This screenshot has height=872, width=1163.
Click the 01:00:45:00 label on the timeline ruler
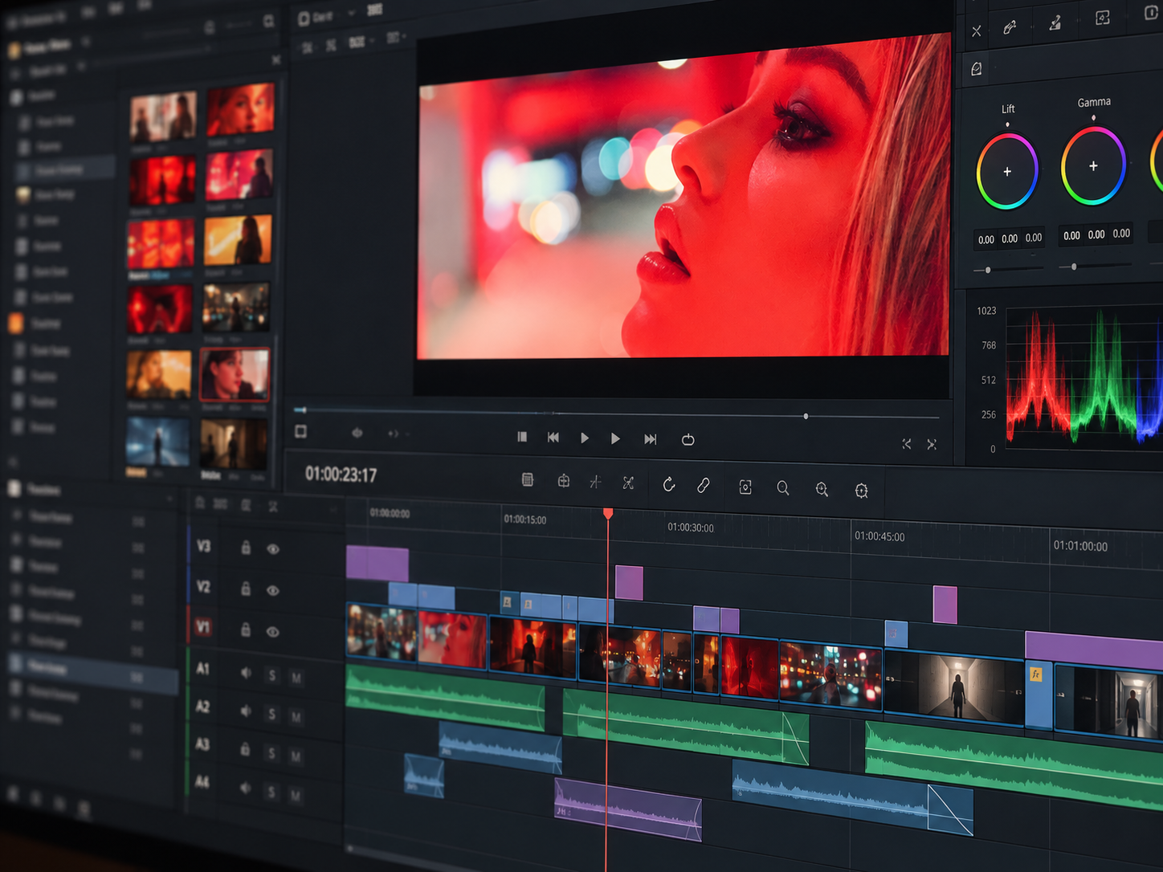coord(879,536)
